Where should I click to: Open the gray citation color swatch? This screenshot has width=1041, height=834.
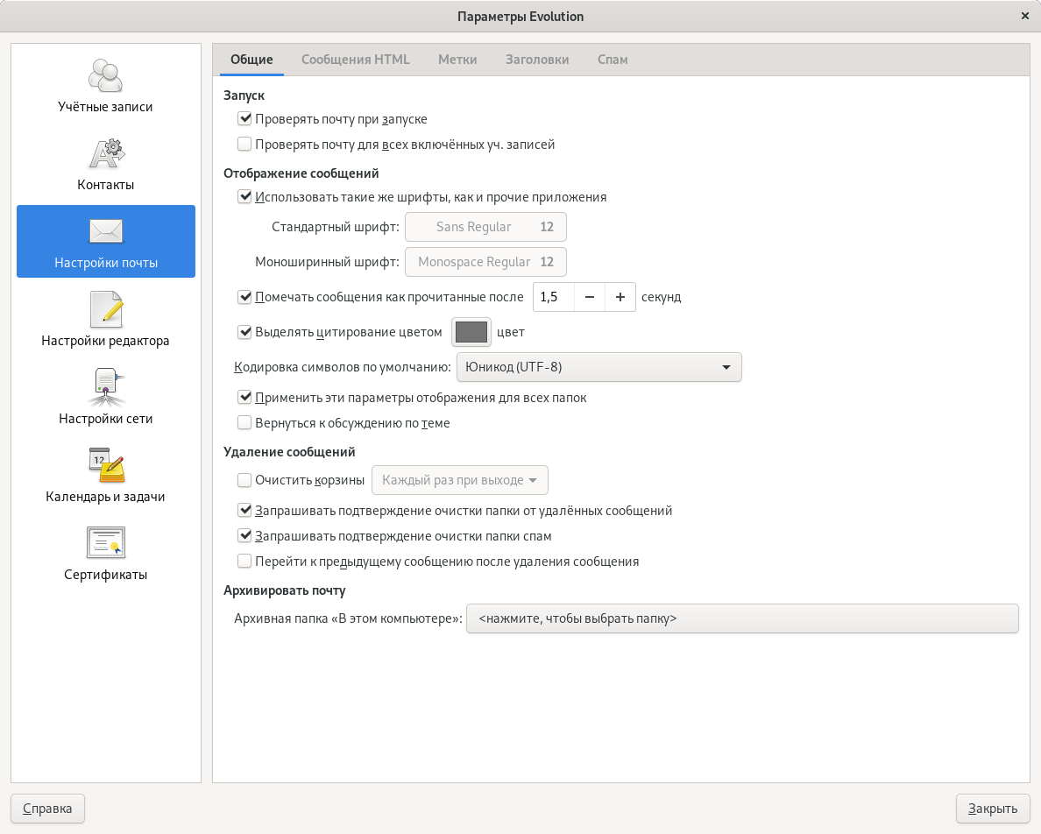click(471, 332)
